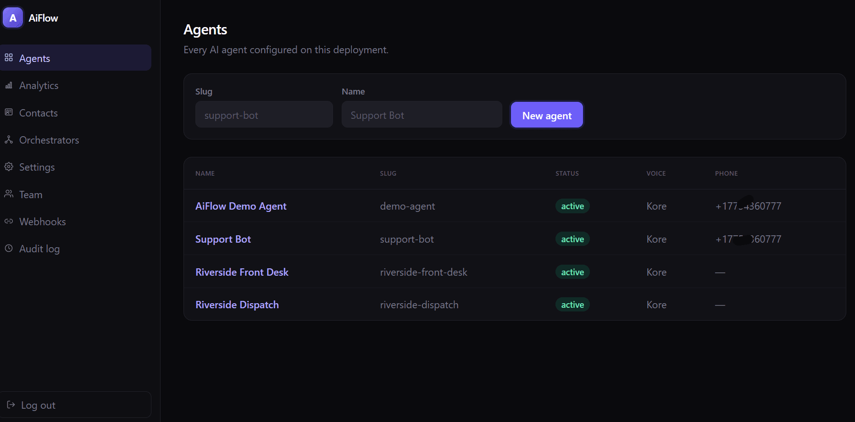The image size is (855, 422).
Task: Click the Audit log clock icon
Action: [9, 248]
